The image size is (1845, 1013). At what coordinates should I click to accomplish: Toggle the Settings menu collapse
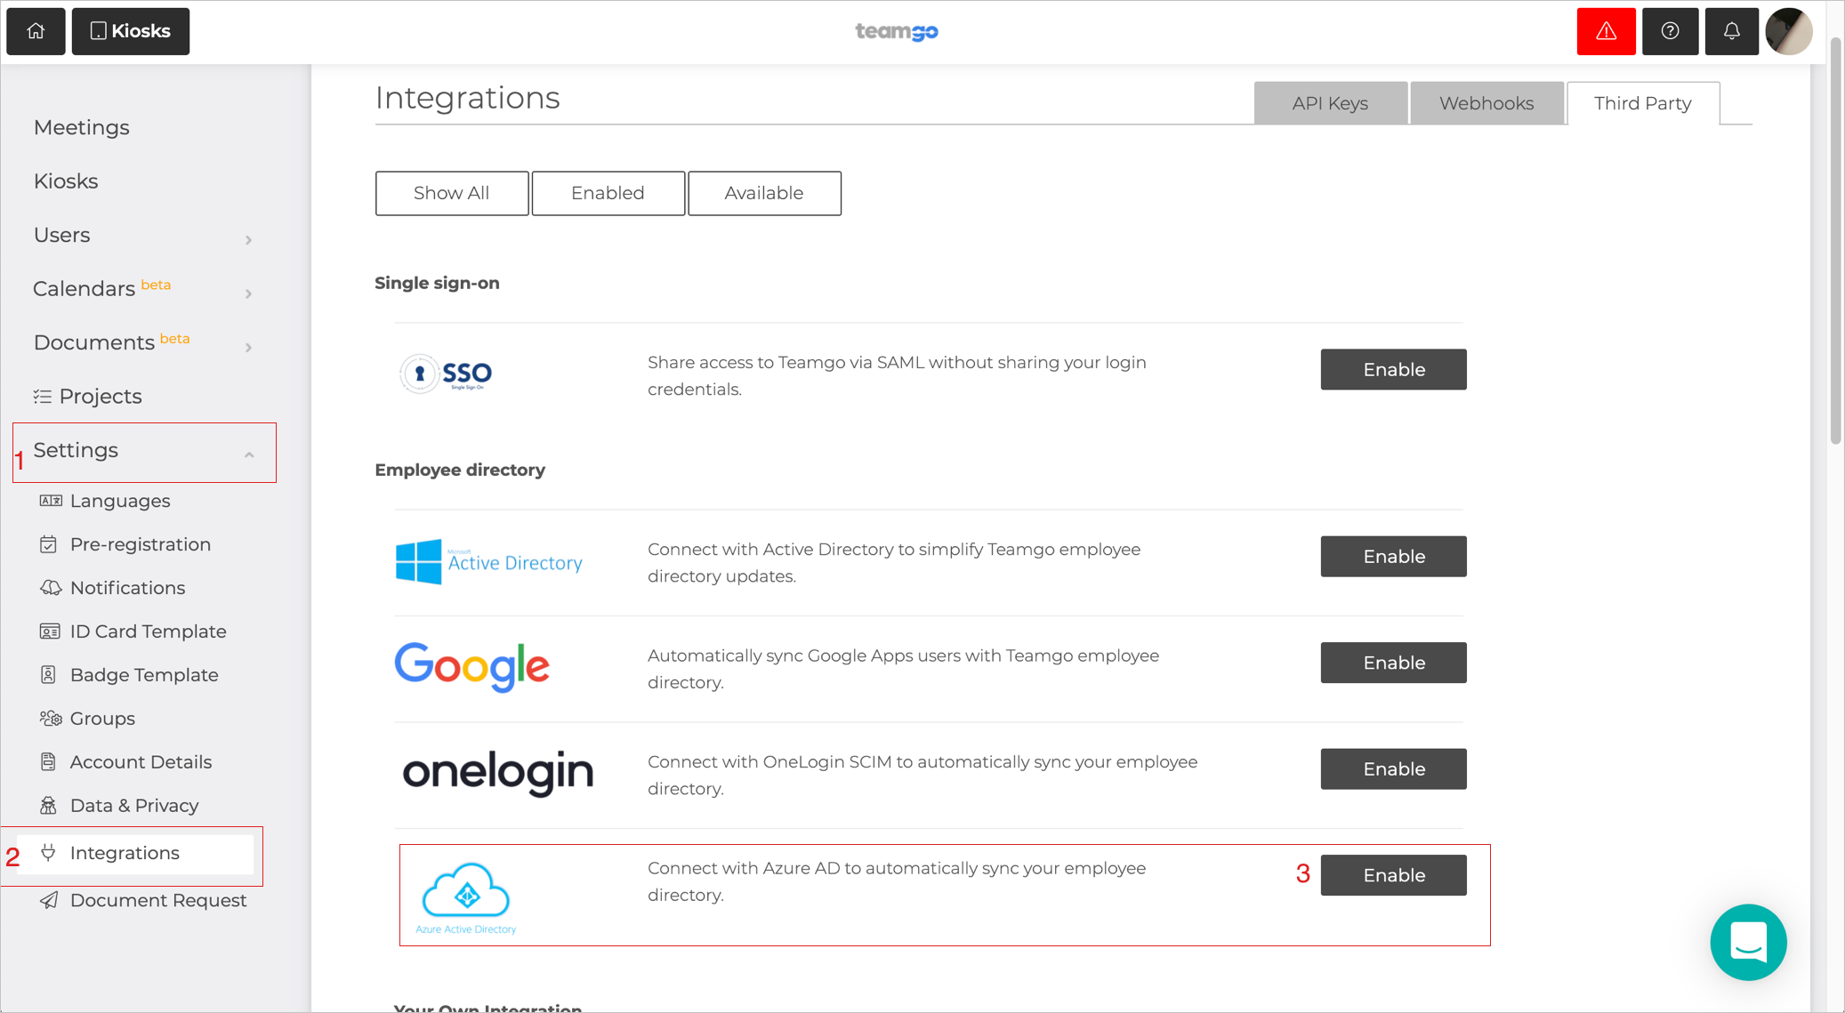[249, 453]
